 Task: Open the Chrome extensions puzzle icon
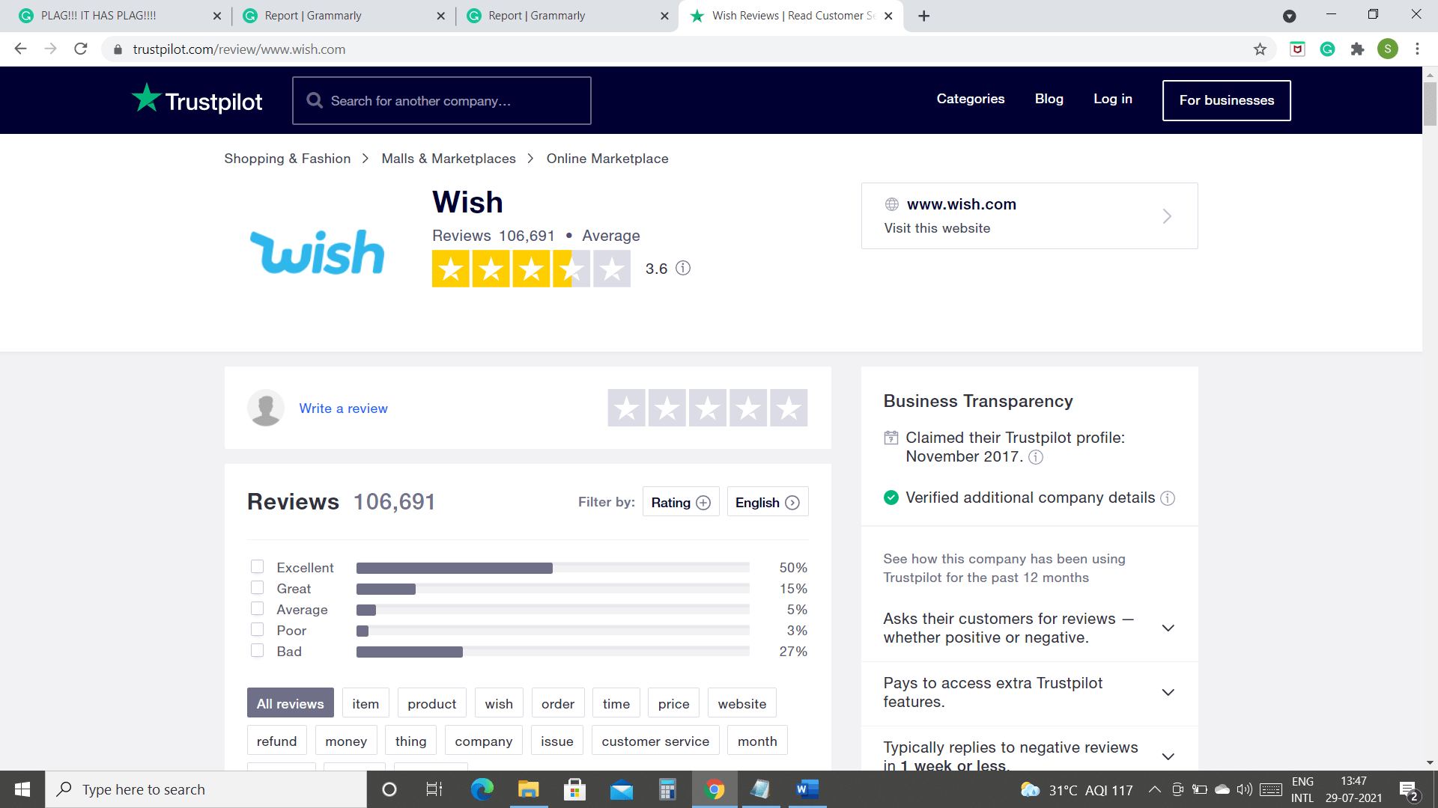click(x=1358, y=49)
